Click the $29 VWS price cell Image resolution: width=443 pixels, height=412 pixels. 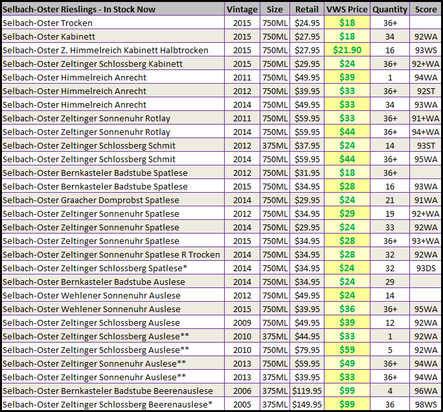347,213
